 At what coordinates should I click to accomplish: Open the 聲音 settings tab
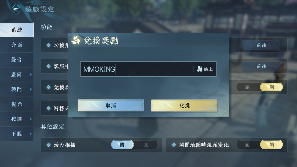(17, 60)
